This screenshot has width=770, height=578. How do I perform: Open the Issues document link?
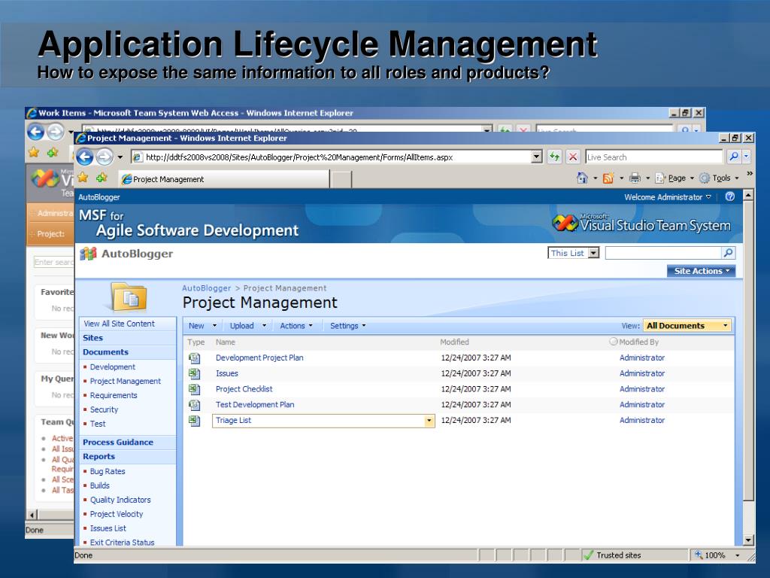pyautogui.click(x=227, y=373)
